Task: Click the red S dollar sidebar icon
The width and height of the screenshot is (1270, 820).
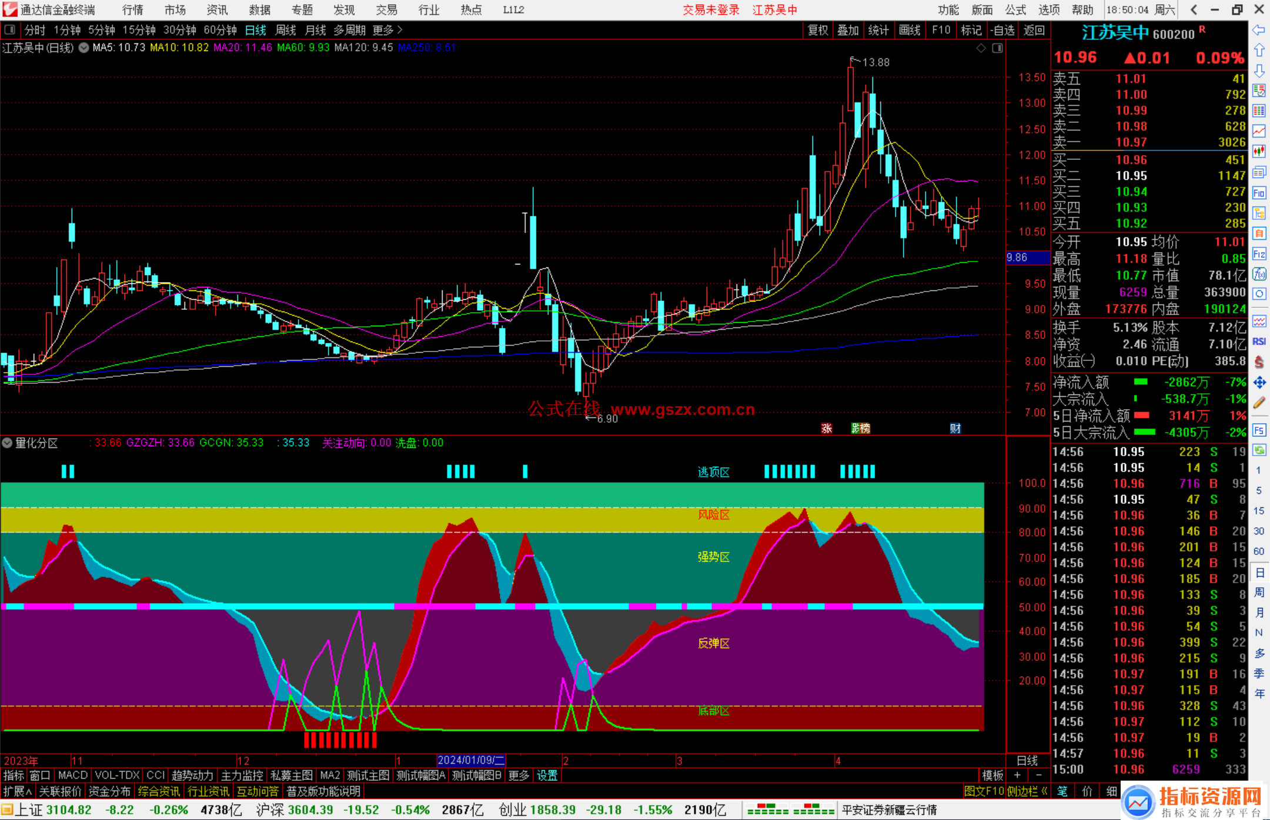Action: tap(1259, 362)
